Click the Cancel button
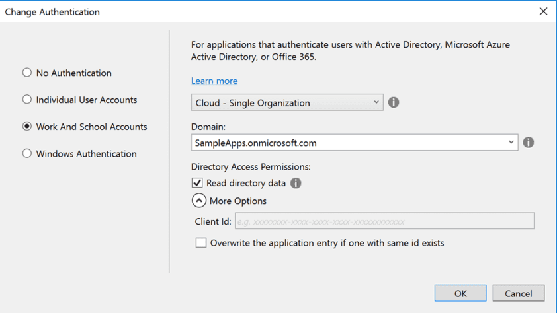 click(x=518, y=293)
